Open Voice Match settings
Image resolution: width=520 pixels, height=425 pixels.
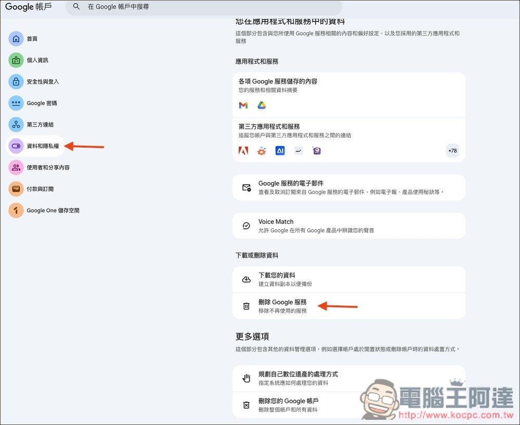coord(349,226)
